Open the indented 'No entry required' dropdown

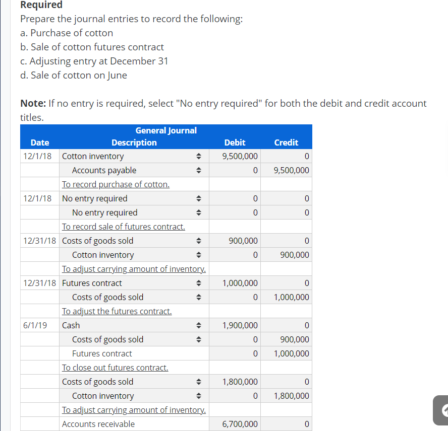pos(198,212)
